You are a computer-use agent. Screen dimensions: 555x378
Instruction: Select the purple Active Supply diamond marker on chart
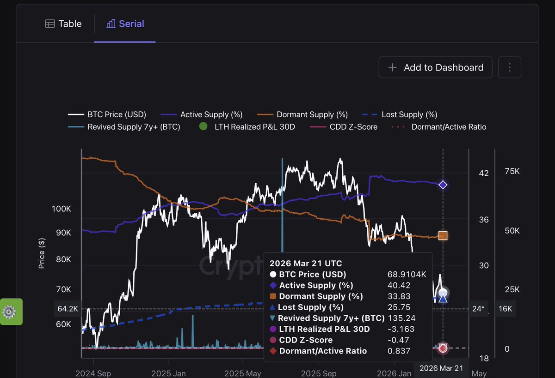coord(443,185)
